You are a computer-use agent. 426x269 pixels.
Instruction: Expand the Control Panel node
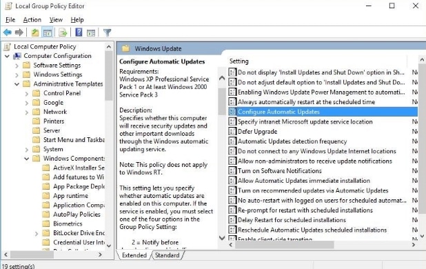27,94
